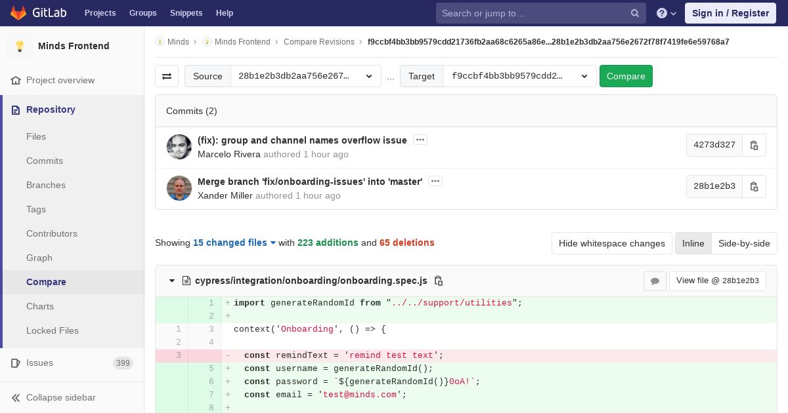The width and height of the screenshot is (788, 413).
Task: Open "Merge branch 'fix/onboarding-issues'" commit
Action: 310,182
